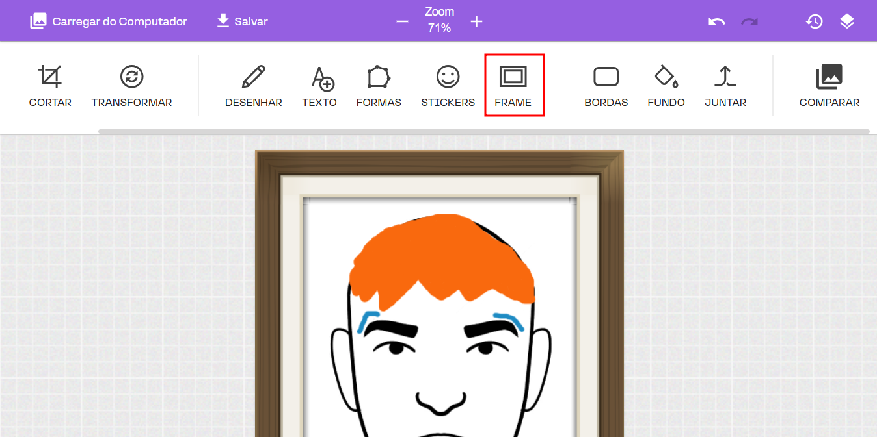
Task: Select the Juntar merge tool
Action: pyautogui.click(x=725, y=85)
